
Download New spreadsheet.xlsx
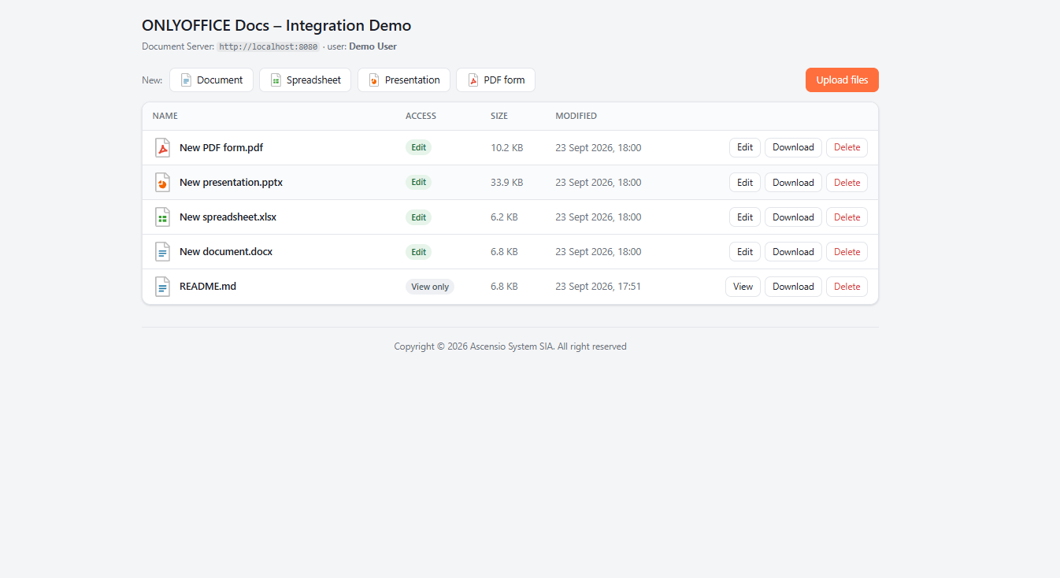pyautogui.click(x=793, y=217)
